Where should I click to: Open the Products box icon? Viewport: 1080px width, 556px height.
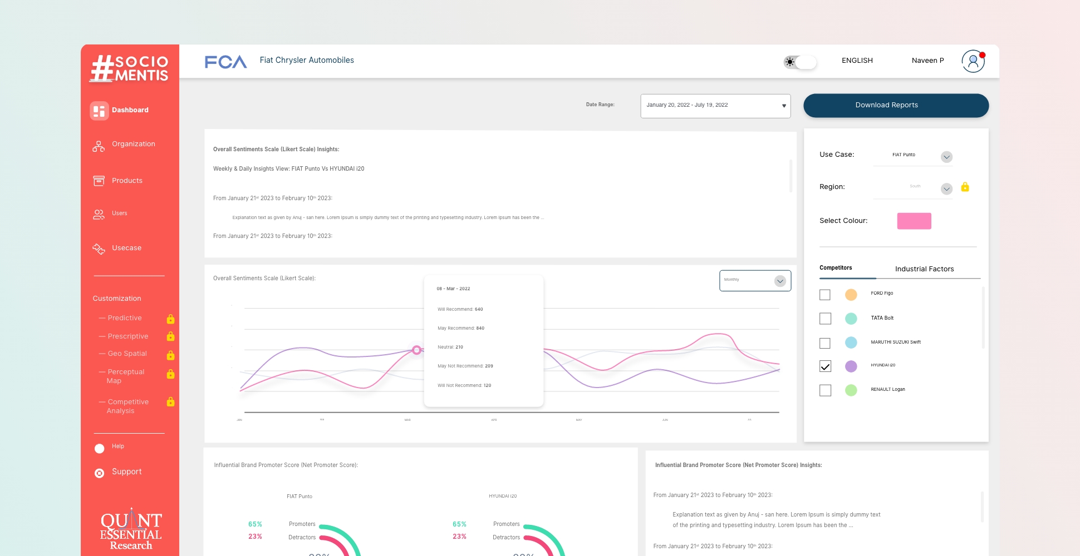pos(99,181)
